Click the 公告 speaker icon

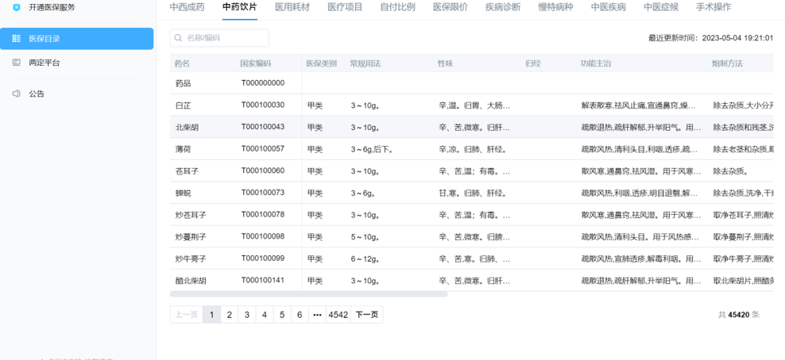(x=17, y=94)
